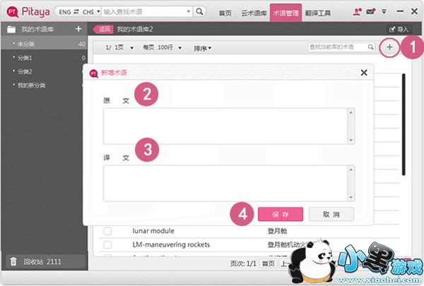Click the 原文 box scroll down arrow

coord(351,140)
